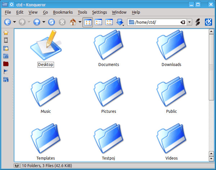The image size is (216, 170).
Task: Click the vertical scrollbar down arrow
Action: [211, 158]
